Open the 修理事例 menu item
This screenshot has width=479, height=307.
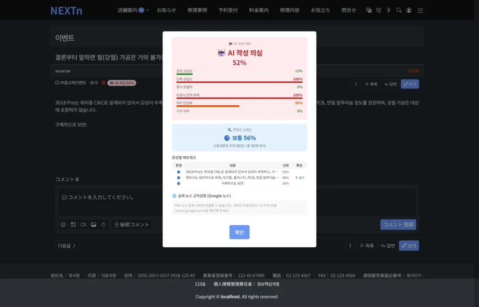click(x=197, y=10)
